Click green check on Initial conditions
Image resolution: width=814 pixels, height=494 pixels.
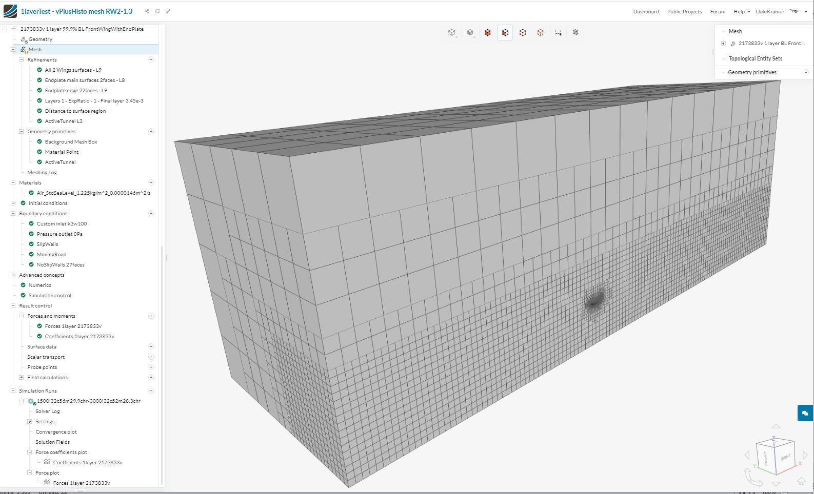23,203
